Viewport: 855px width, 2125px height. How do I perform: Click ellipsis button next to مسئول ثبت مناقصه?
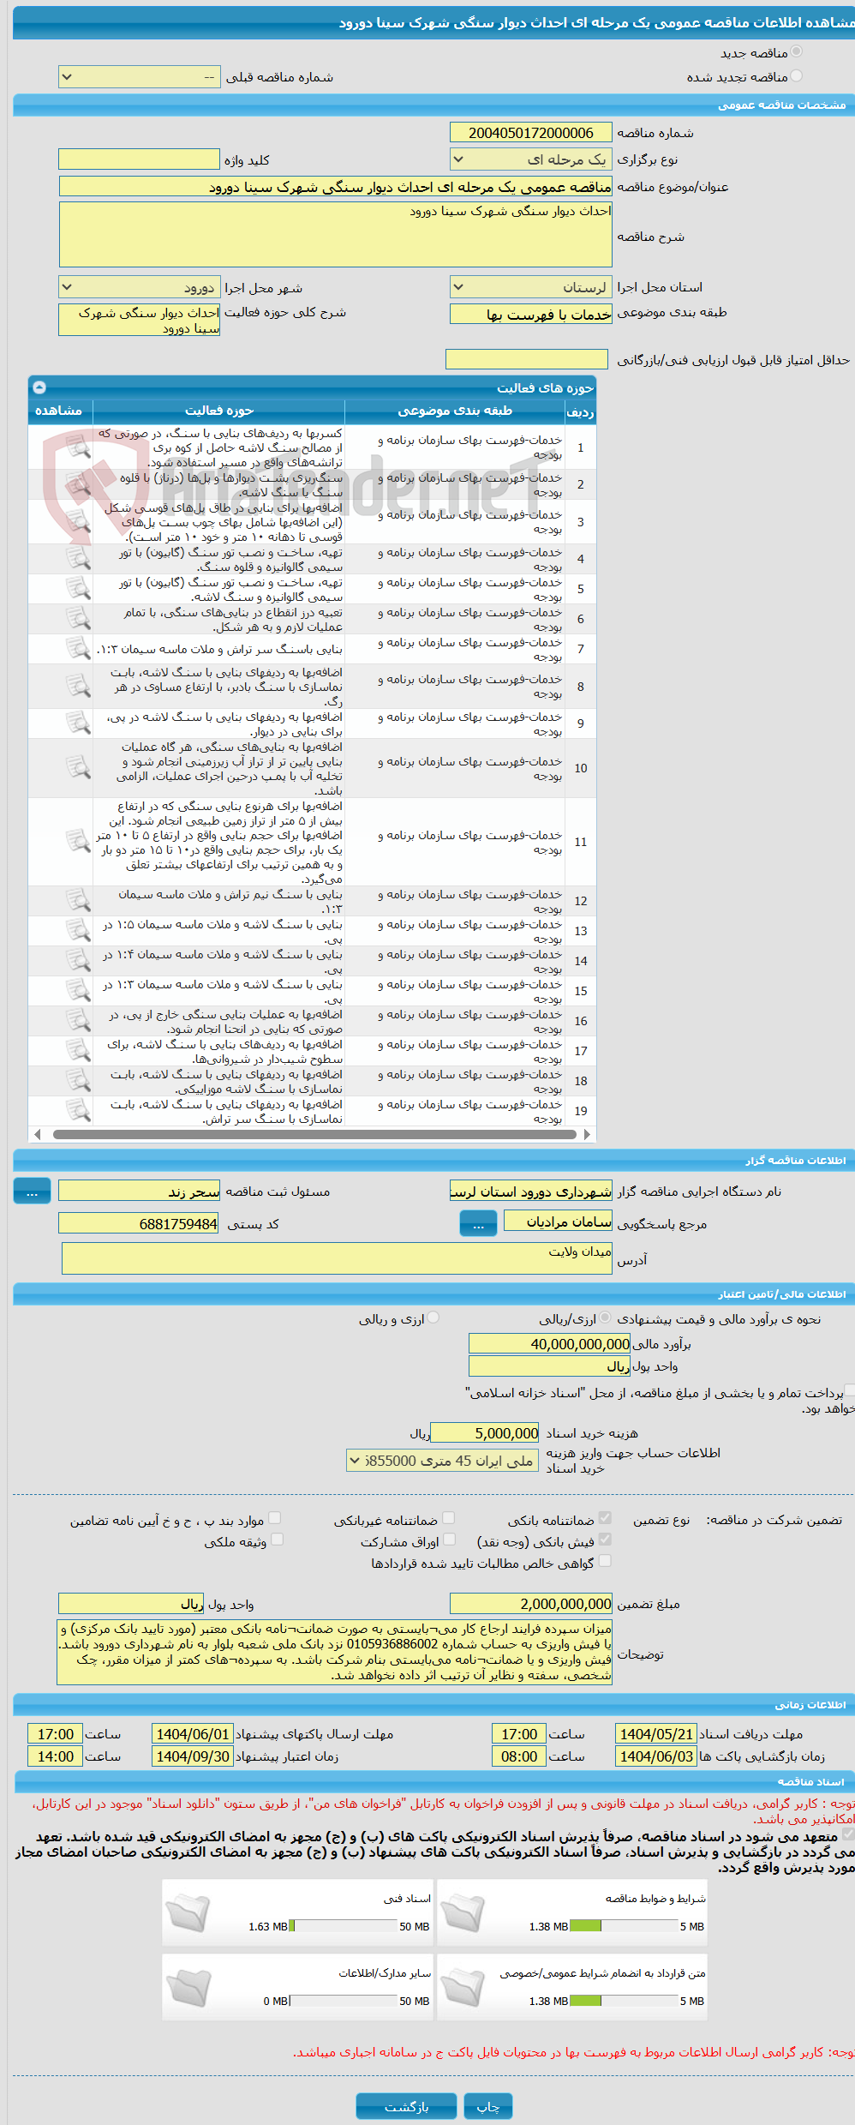coord(32,1192)
